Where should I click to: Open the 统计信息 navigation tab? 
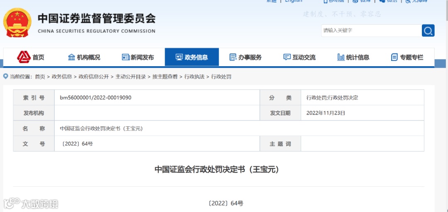(x=353, y=57)
